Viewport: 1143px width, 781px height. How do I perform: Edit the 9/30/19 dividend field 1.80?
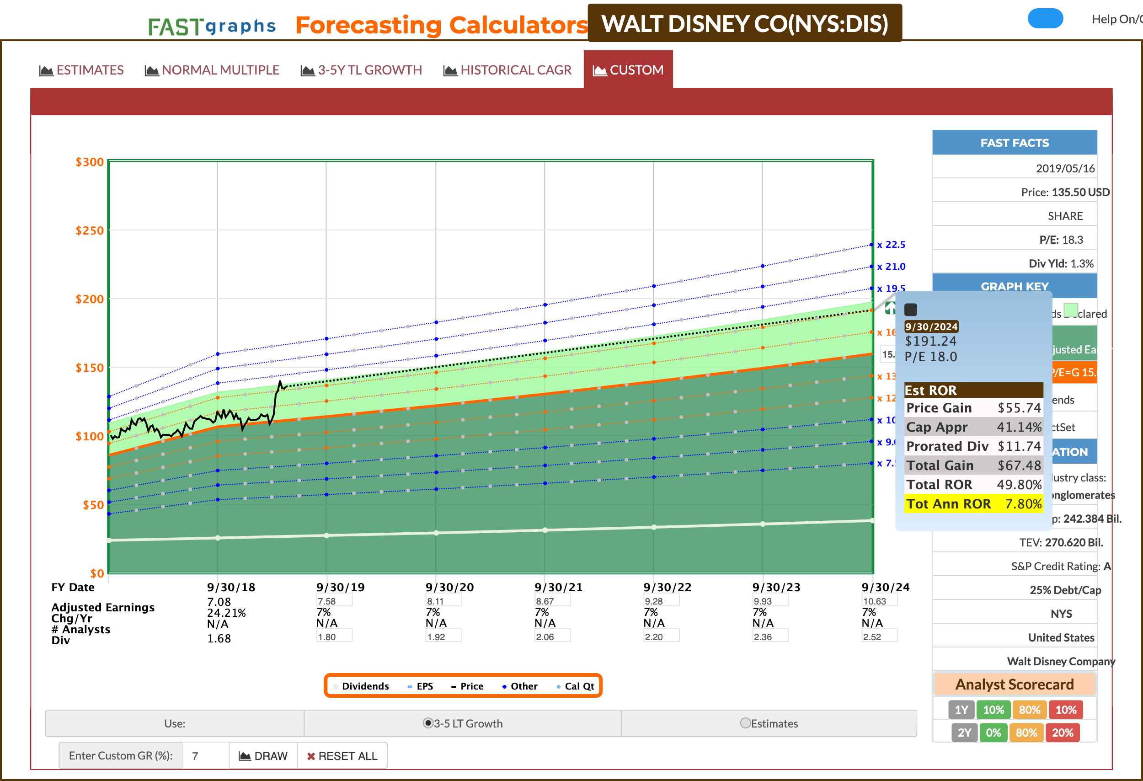(x=334, y=636)
